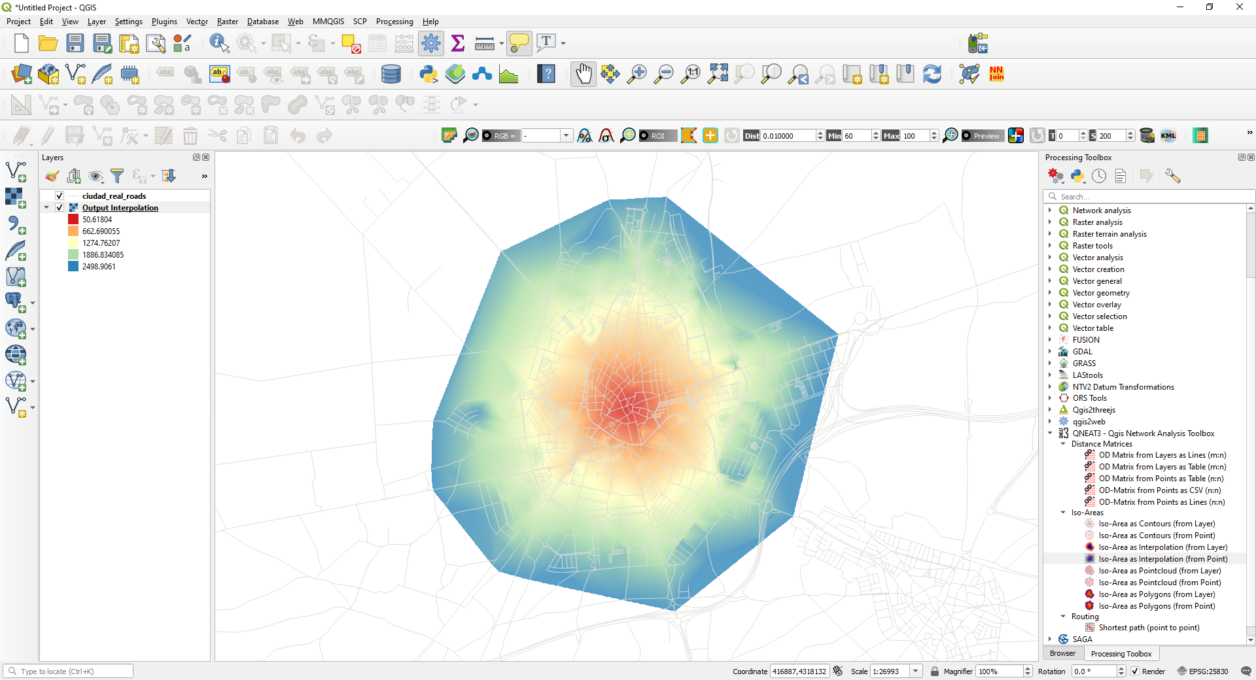Open the Processing menu
This screenshot has height=680, width=1256.
(394, 21)
